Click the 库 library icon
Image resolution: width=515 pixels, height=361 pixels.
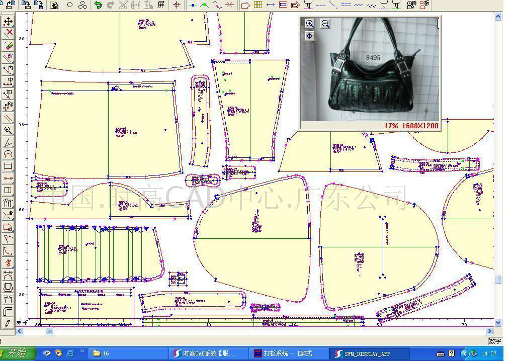pos(412,5)
